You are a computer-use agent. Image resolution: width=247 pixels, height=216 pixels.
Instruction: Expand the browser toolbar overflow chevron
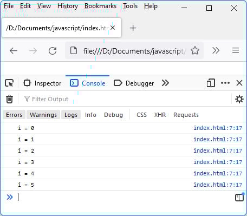[216, 50]
